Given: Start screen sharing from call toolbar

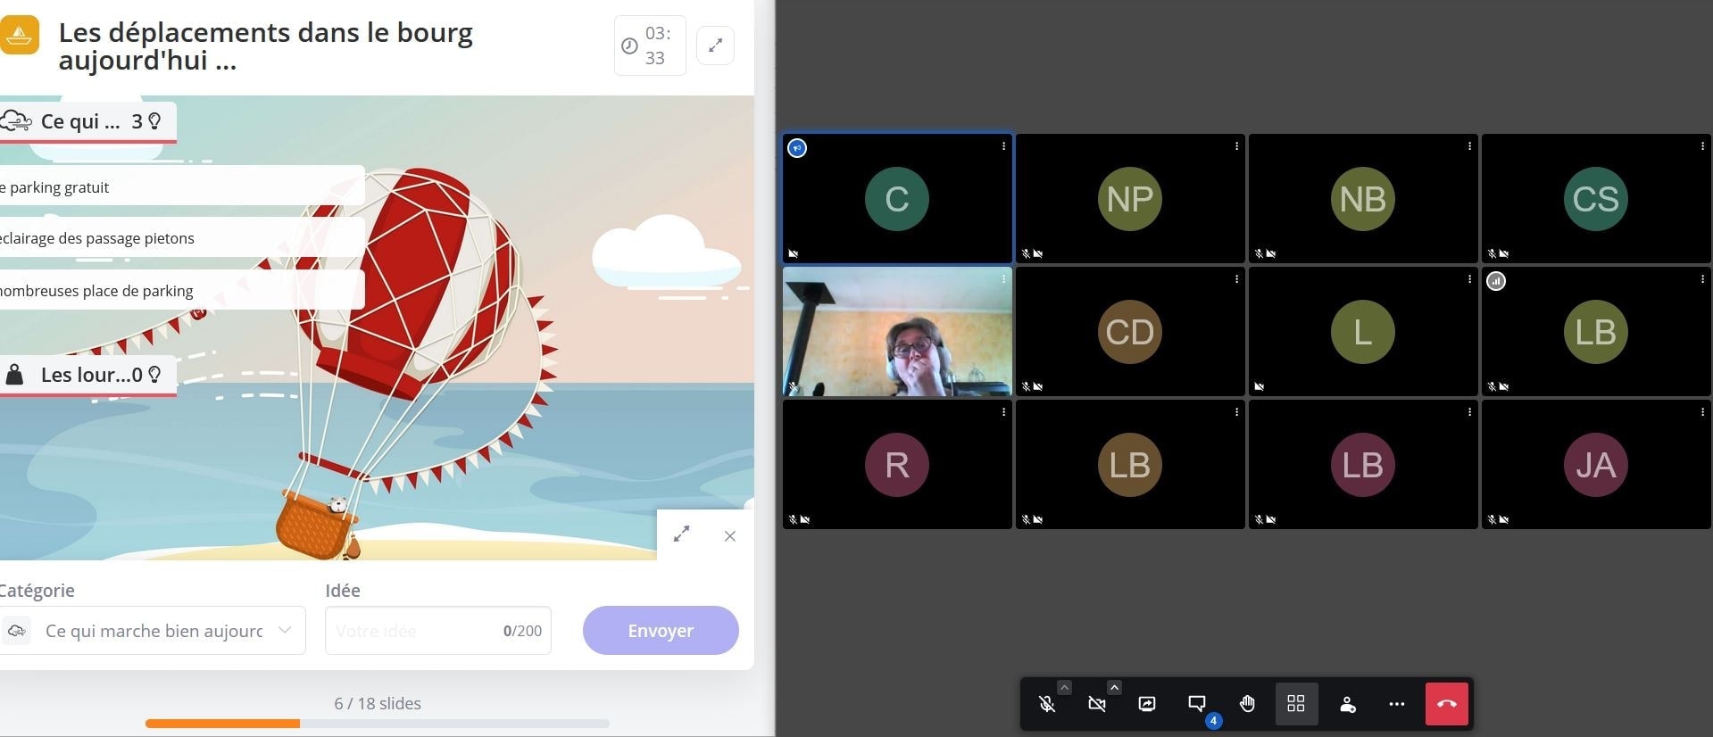Looking at the screenshot, I should [x=1147, y=704].
